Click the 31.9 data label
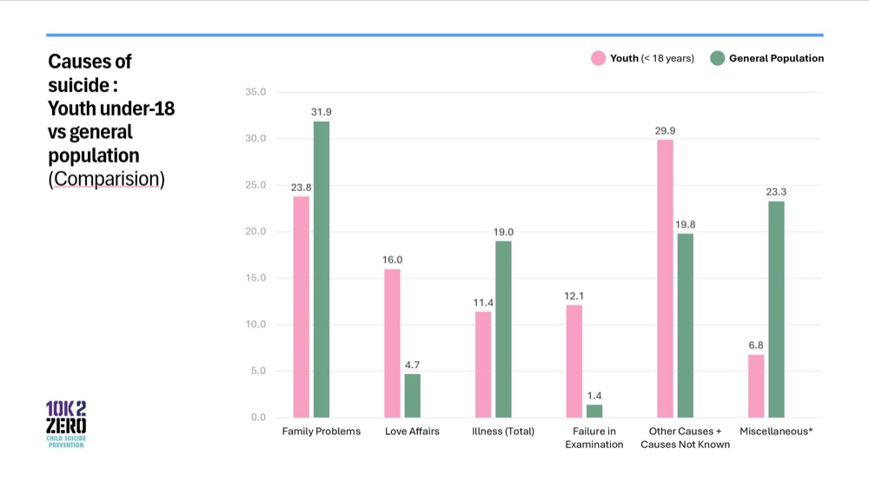 322,112
